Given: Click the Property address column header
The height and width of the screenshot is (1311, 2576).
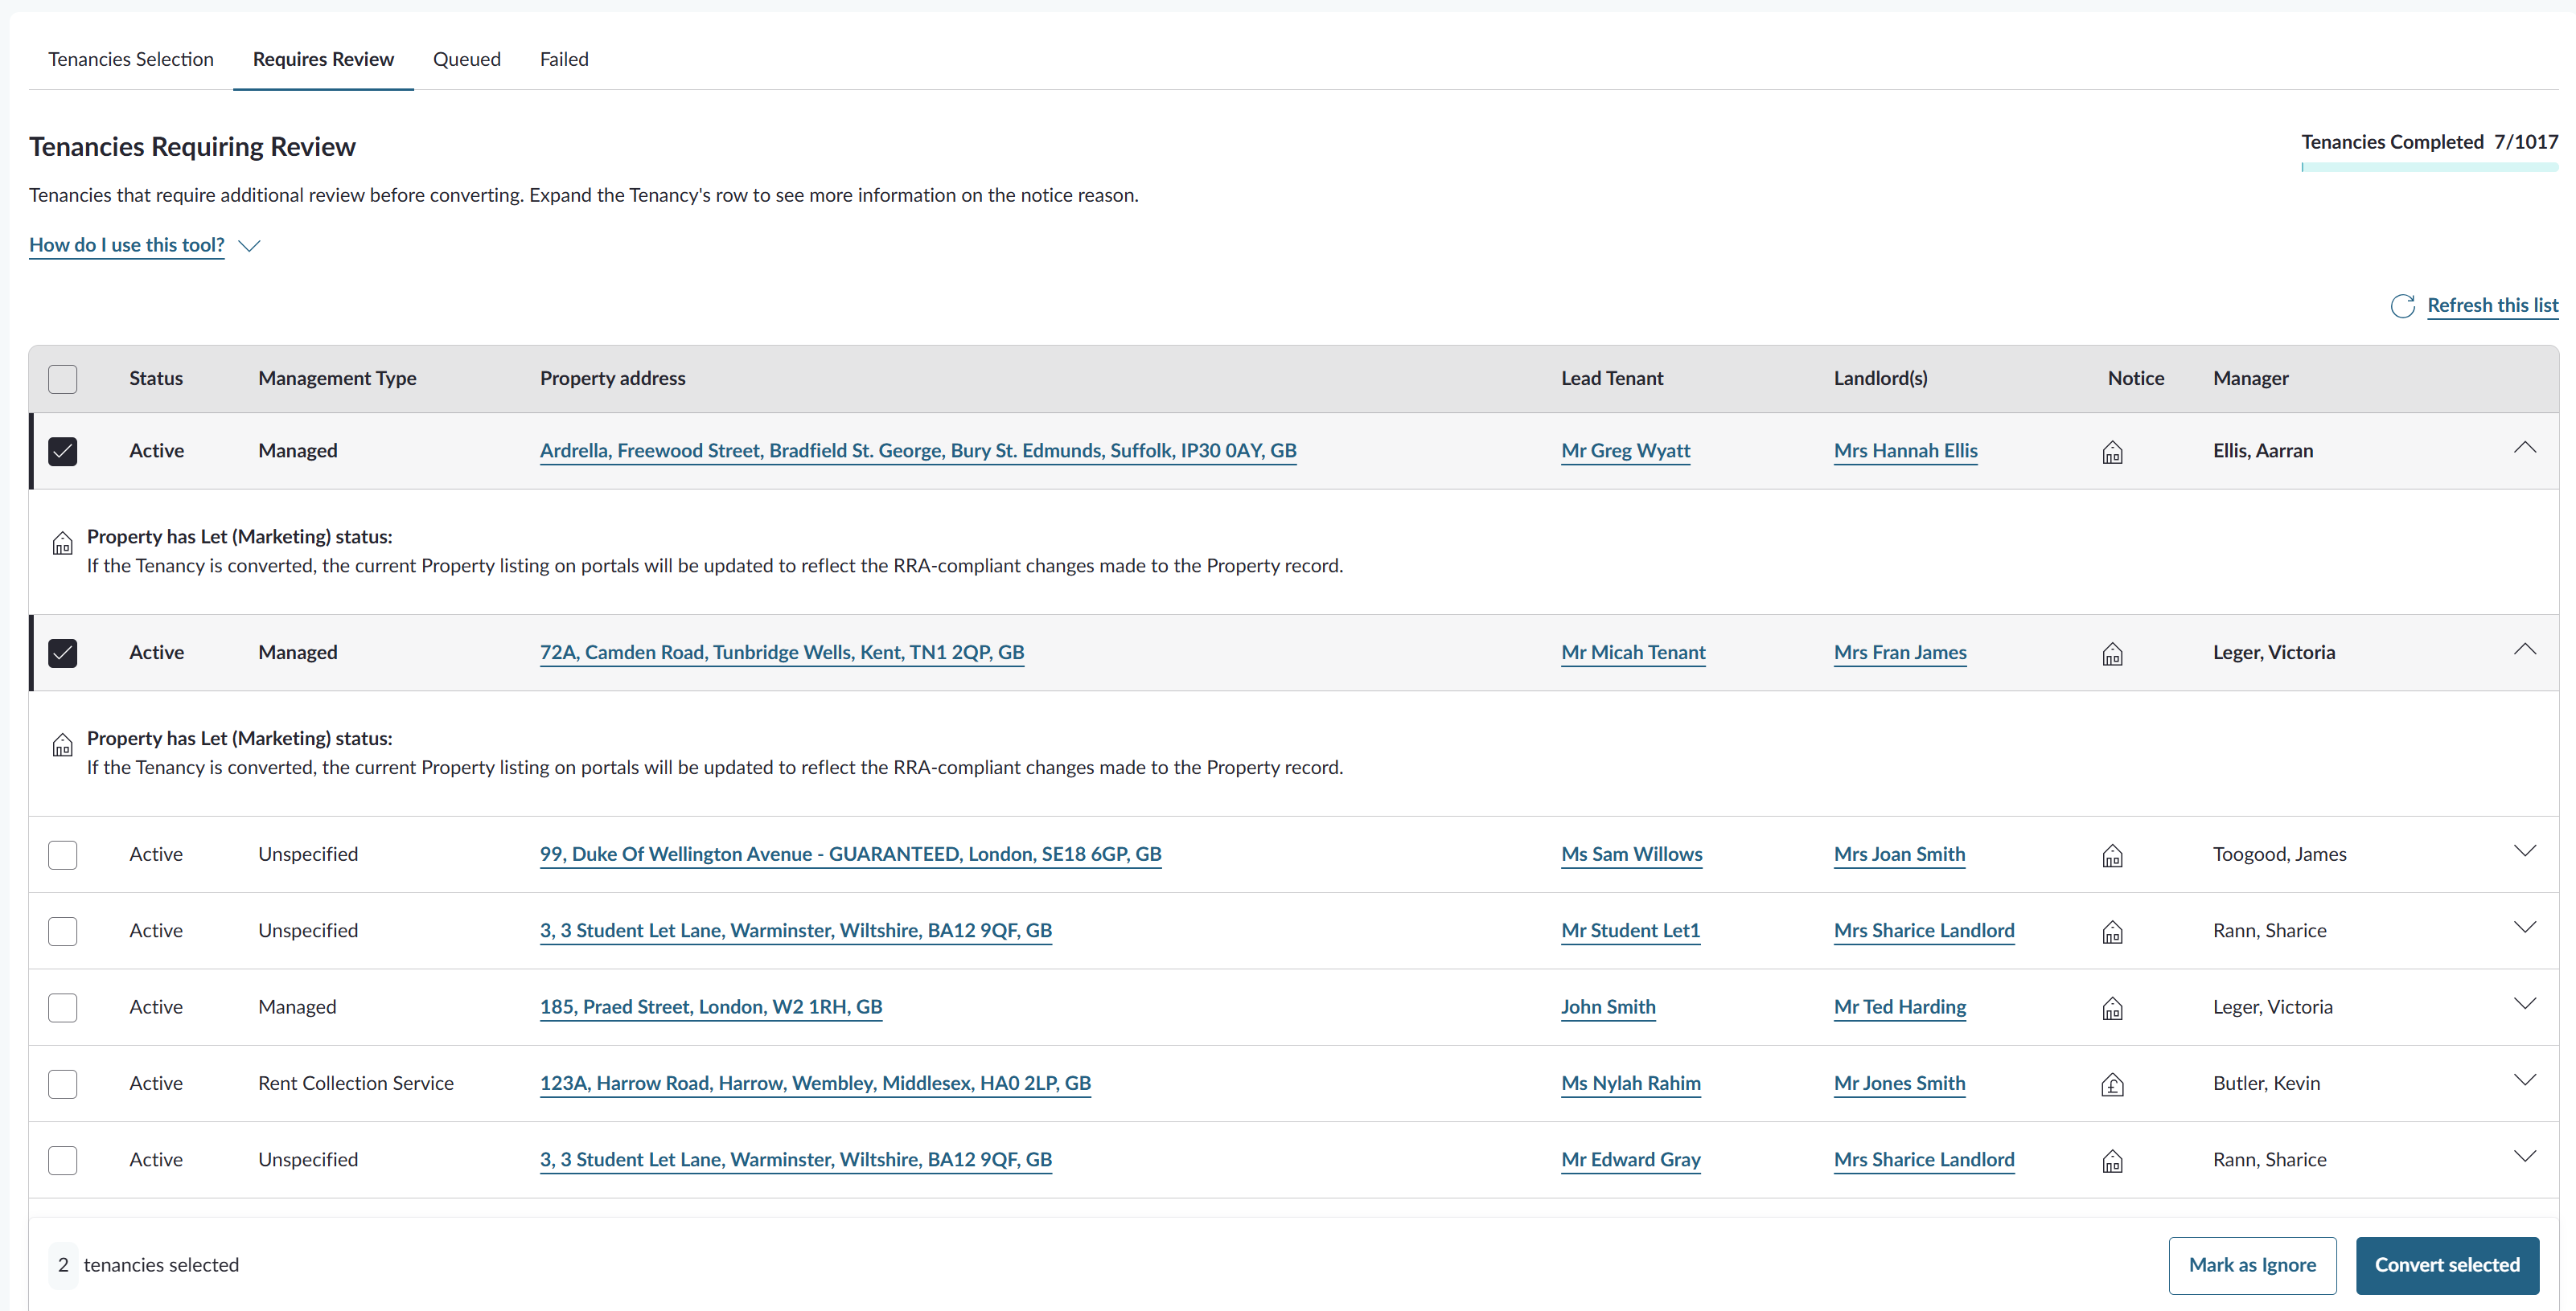Looking at the screenshot, I should click(612, 379).
